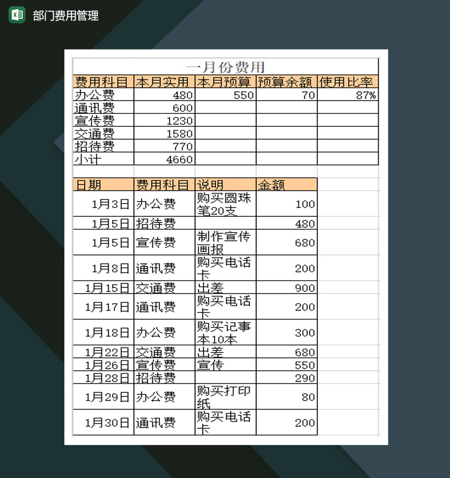450x478 pixels.
Task: Click the 900 amount cell for 交通费
Action: pyautogui.click(x=286, y=287)
